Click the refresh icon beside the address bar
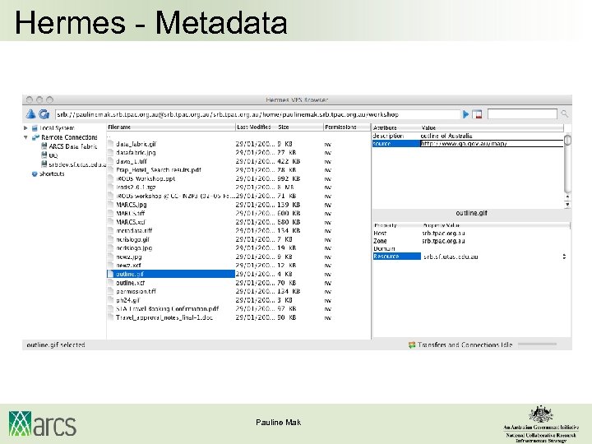Viewport: 592px width, 444px height. (44, 113)
